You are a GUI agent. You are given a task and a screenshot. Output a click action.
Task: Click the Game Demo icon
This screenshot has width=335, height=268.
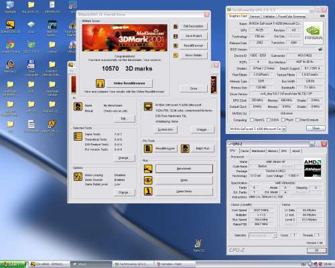pos(148,192)
